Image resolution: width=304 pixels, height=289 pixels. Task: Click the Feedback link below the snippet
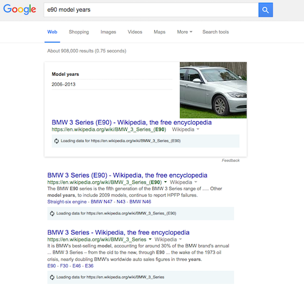click(230, 160)
